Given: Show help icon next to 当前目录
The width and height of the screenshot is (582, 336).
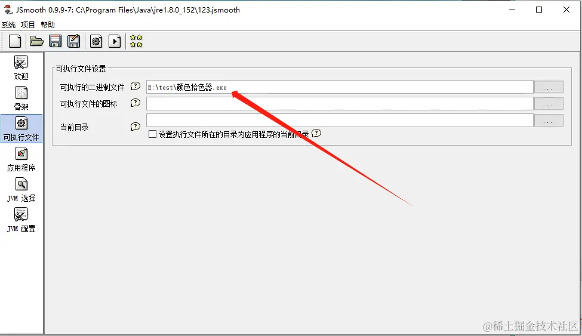Looking at the screenshot, I should pos(136,127).
